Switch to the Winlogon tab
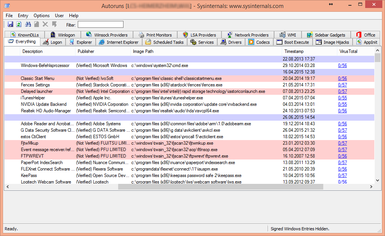 tap(63, 35)
